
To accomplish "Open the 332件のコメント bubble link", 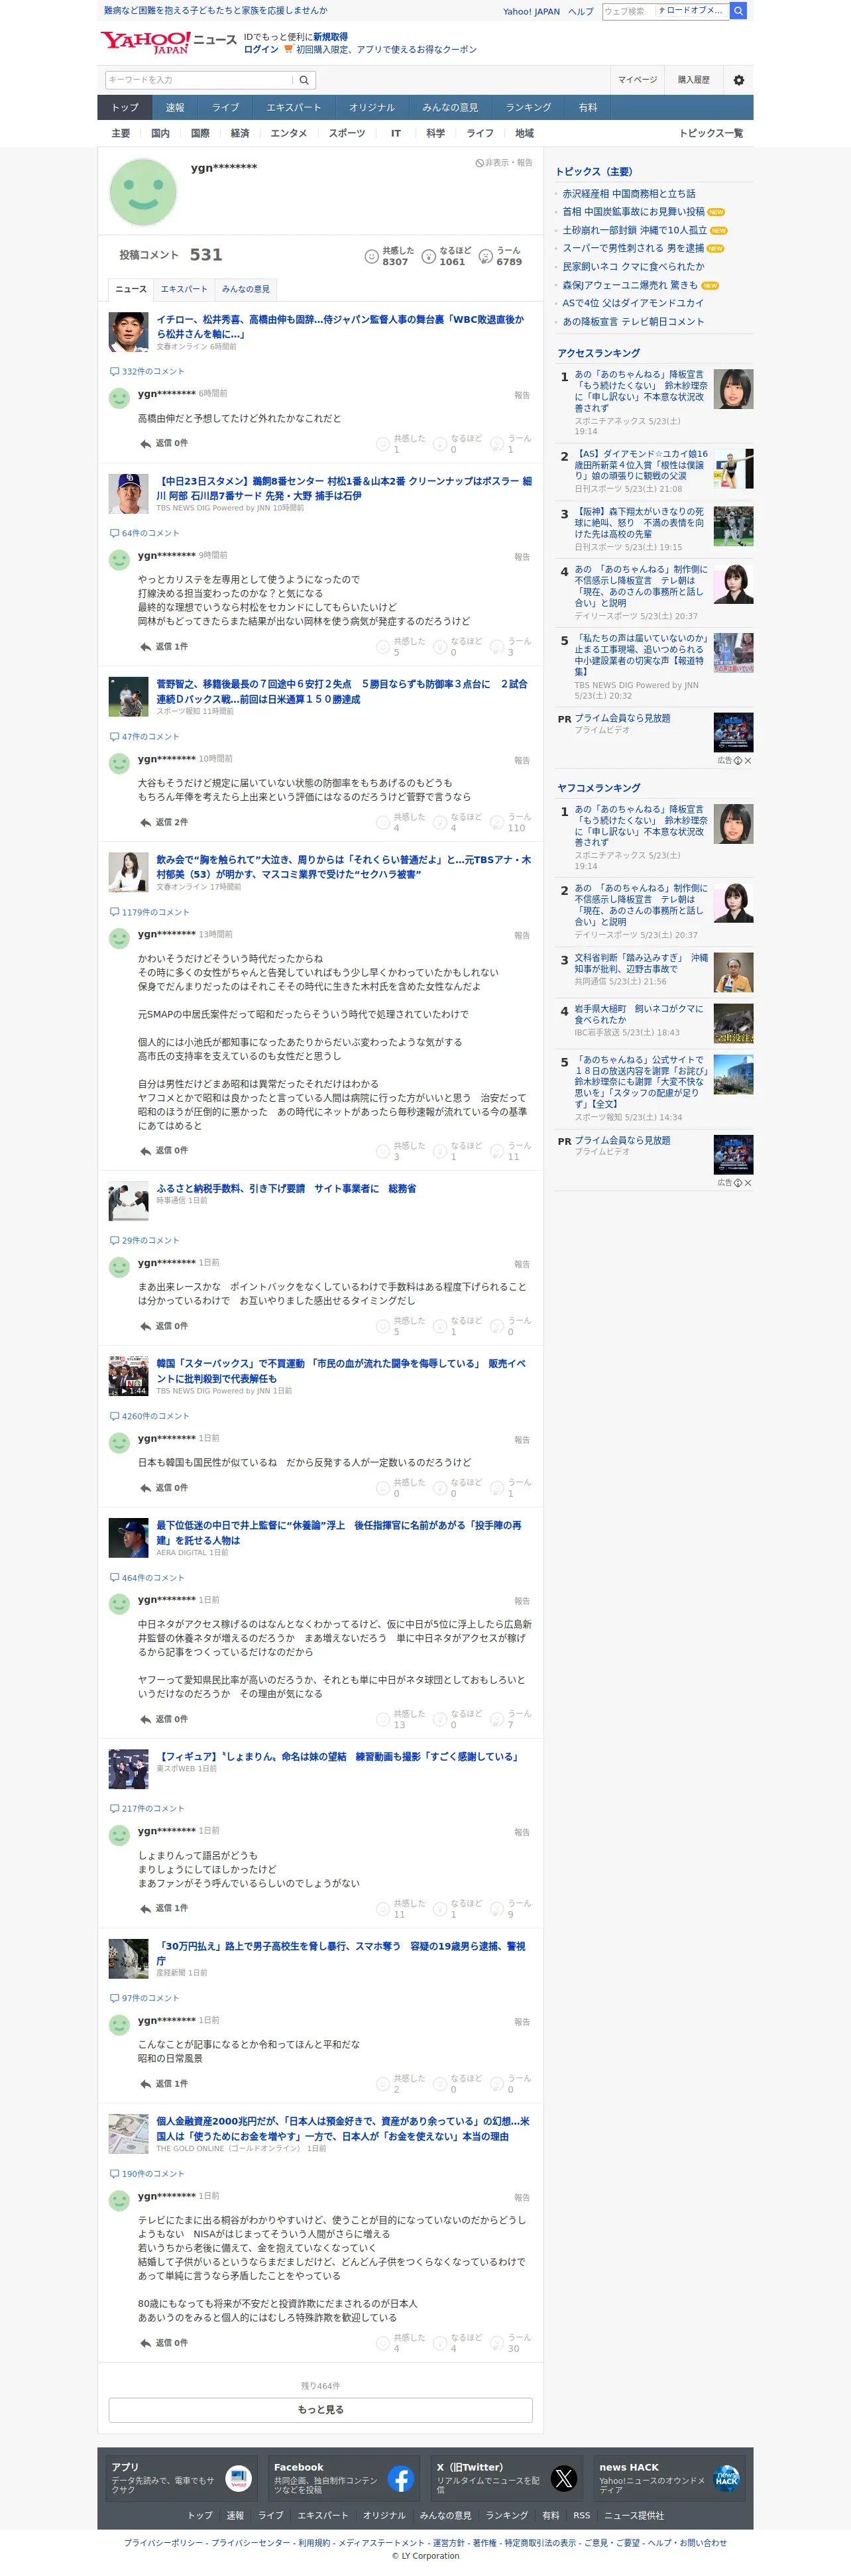I will [147, 371].
